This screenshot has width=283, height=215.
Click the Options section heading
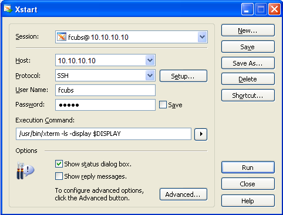pos(26,151)
